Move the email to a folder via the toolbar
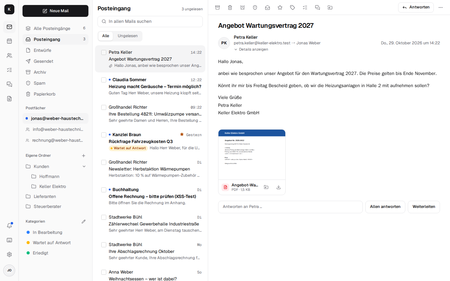This screenshot has height=281, width=450. [x=330, y=7]
